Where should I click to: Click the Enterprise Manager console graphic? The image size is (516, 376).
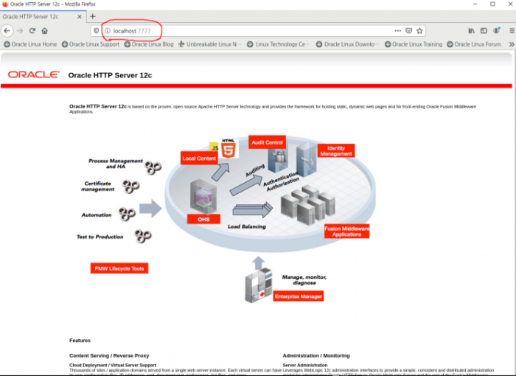pyautogui.click(x=259, y=285)
